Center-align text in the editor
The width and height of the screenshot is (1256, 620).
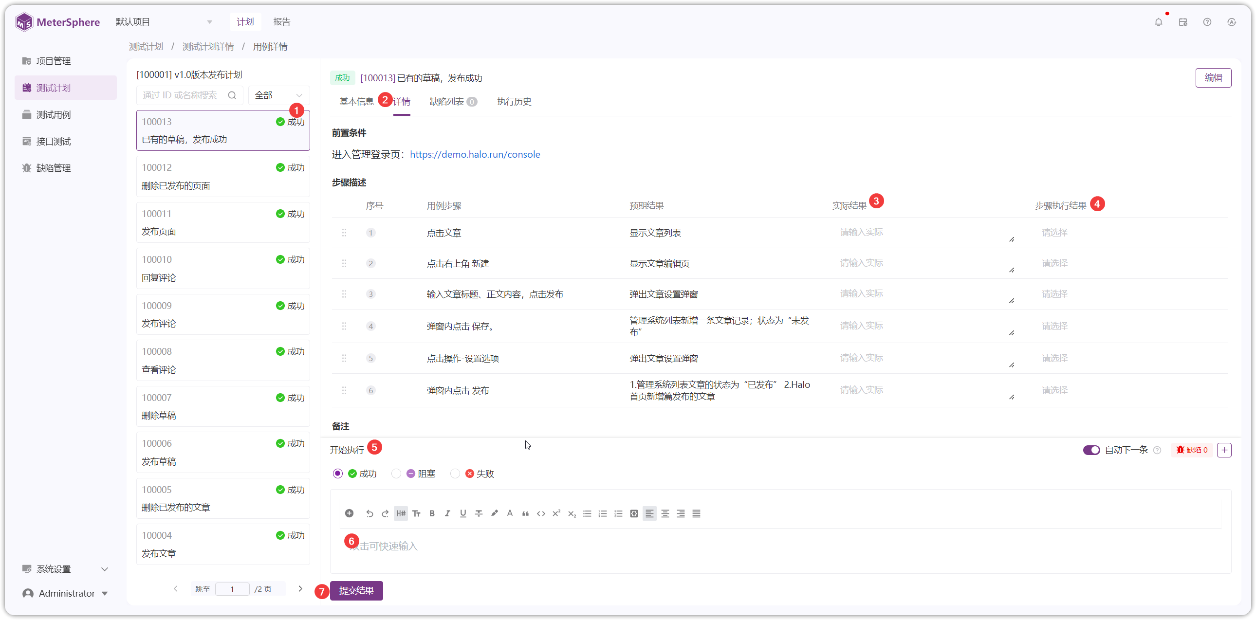pos(665,513)
